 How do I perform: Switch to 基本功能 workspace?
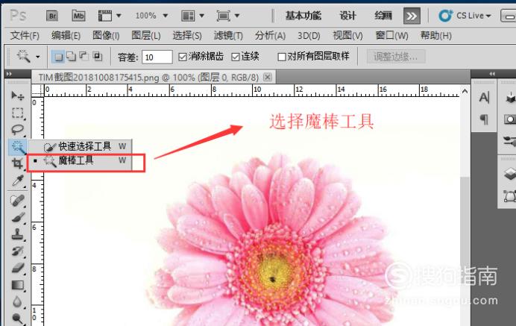tap(303, 16)
